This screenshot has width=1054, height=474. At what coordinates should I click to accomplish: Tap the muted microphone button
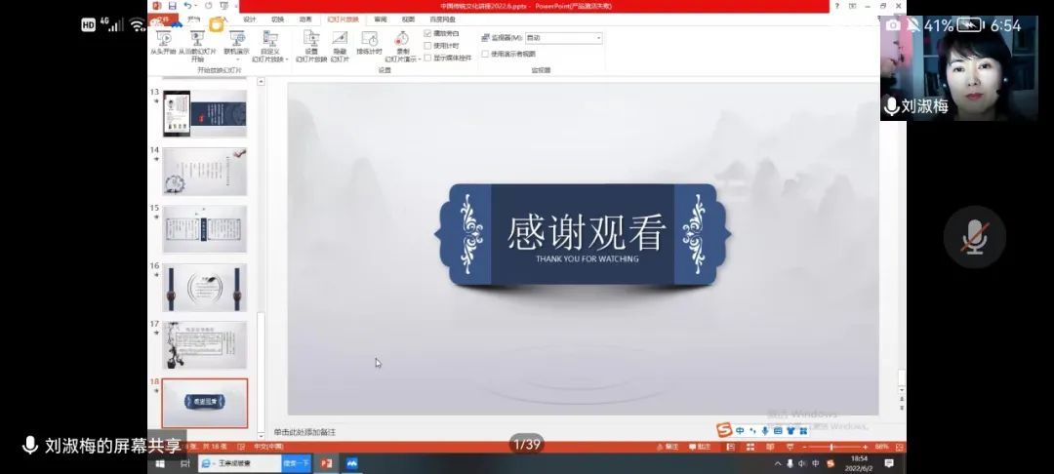click(973, 238)
